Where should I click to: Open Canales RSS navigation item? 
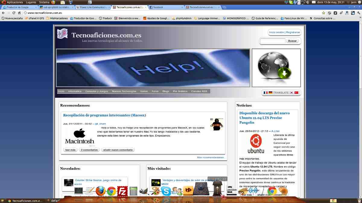(199, 91)
